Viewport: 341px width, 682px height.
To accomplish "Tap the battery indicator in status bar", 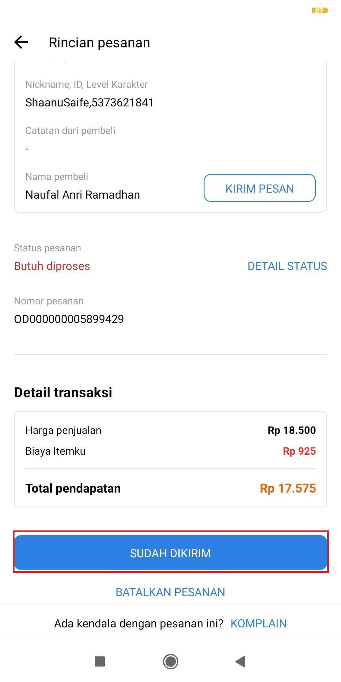I will [320, 11].
